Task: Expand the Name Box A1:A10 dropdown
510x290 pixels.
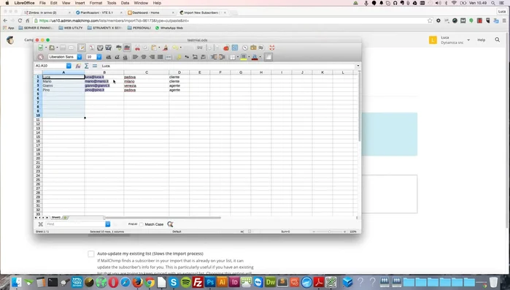Action: 69,66
